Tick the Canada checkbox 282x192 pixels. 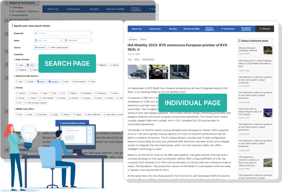pyautogui.click(x=27, y=82)
